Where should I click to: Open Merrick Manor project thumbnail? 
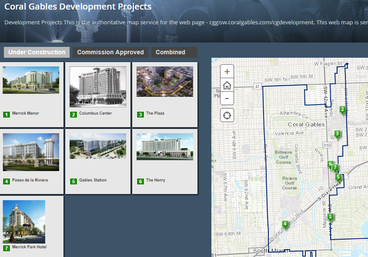click(31, 80)
